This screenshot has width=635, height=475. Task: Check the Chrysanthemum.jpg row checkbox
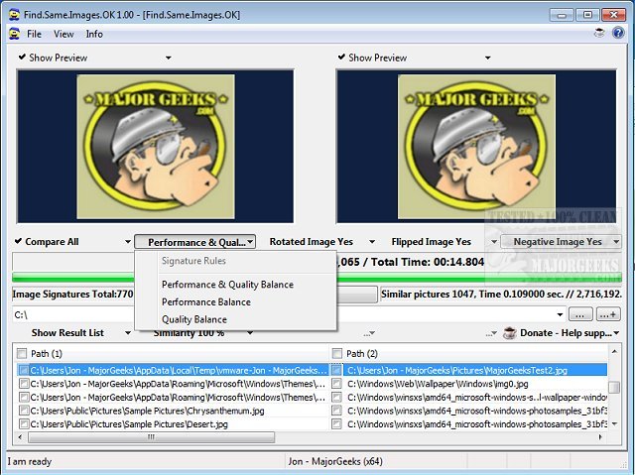tap(24, 411)
